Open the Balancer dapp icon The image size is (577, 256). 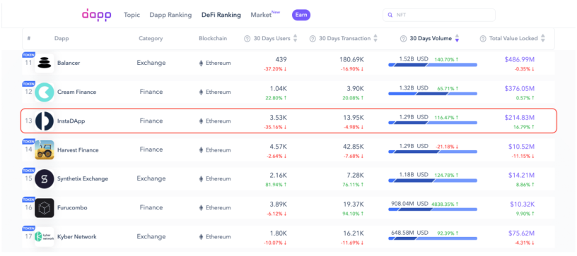click(45, 63)
